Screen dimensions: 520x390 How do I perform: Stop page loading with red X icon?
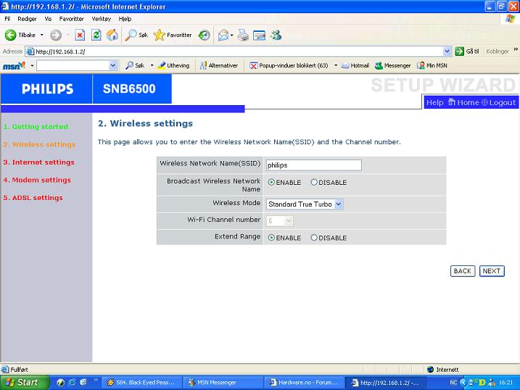pyautogui.click(x=80, y=35)
